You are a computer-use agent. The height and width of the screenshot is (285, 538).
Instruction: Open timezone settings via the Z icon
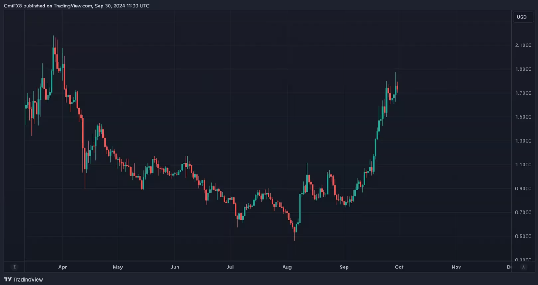(x=14, y=267)
